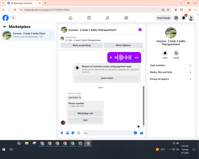
Task: Reload the page in browser
Action: point(15,10)
